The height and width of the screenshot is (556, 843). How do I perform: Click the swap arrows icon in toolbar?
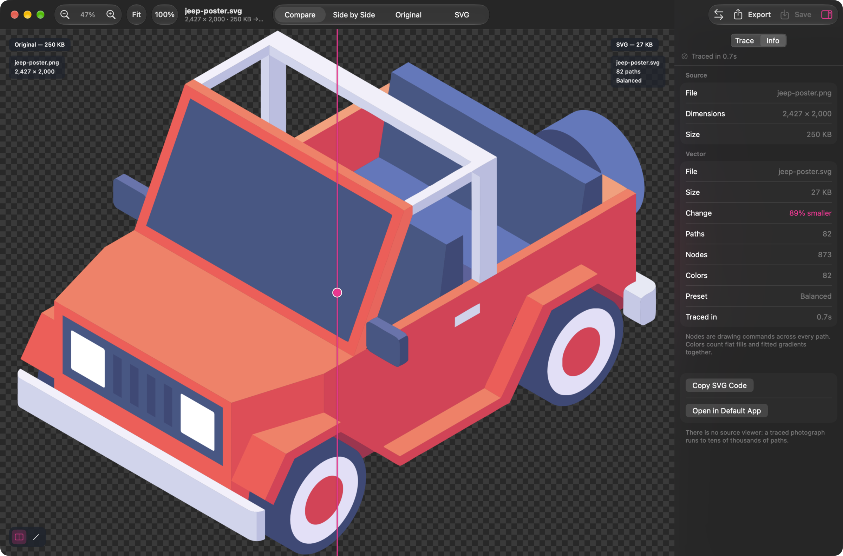pos(719,14)
